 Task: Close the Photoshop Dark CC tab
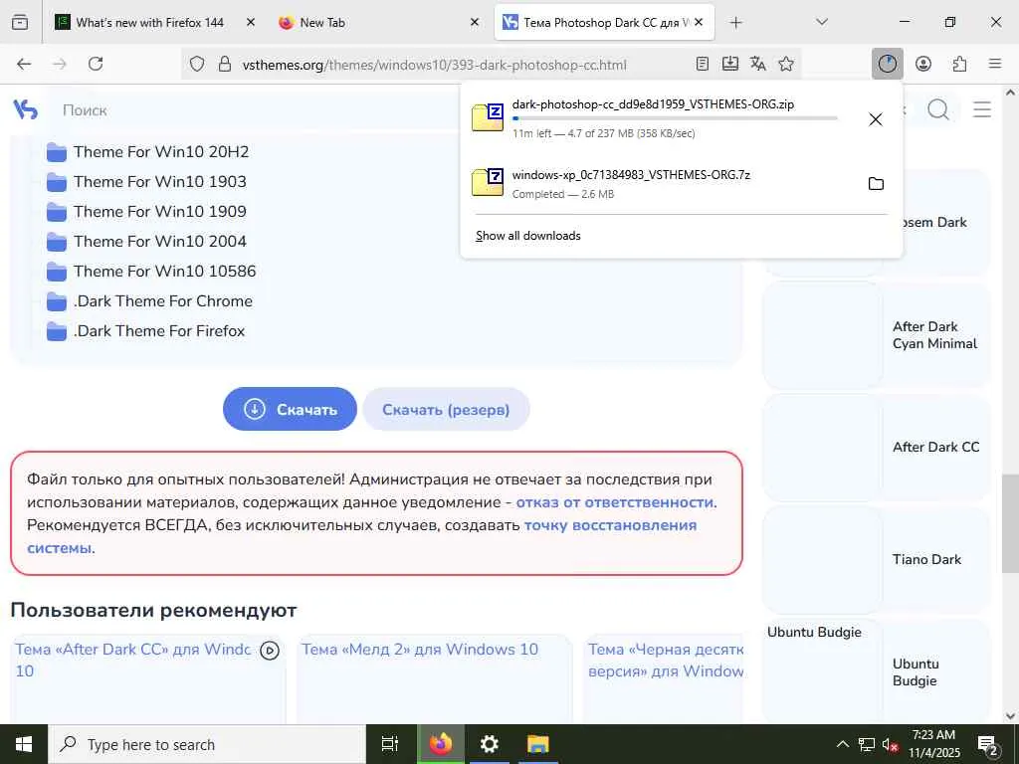pyautogui.click(x=699, y=23)
